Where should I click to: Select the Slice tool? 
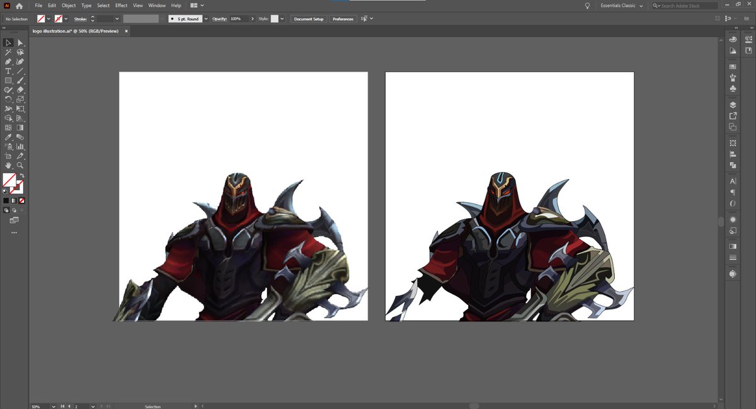[20, 156]
